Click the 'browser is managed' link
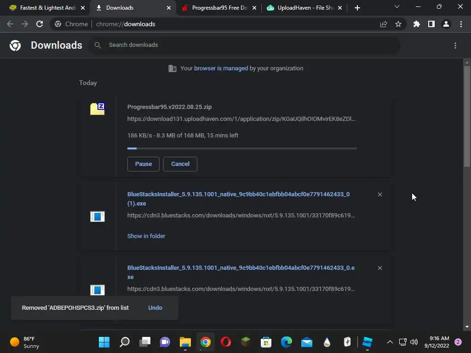The image size is (471, 353). tap(221, 68)
